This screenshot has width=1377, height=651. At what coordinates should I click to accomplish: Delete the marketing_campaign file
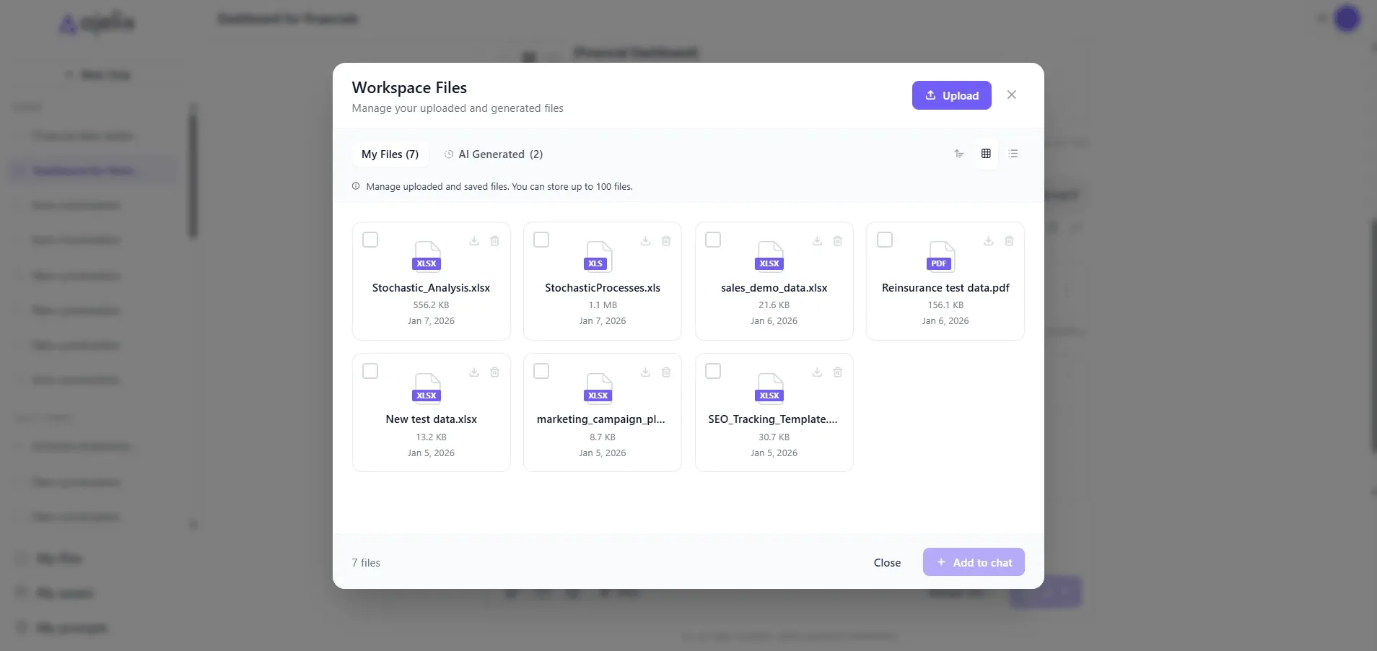(666, 372)
